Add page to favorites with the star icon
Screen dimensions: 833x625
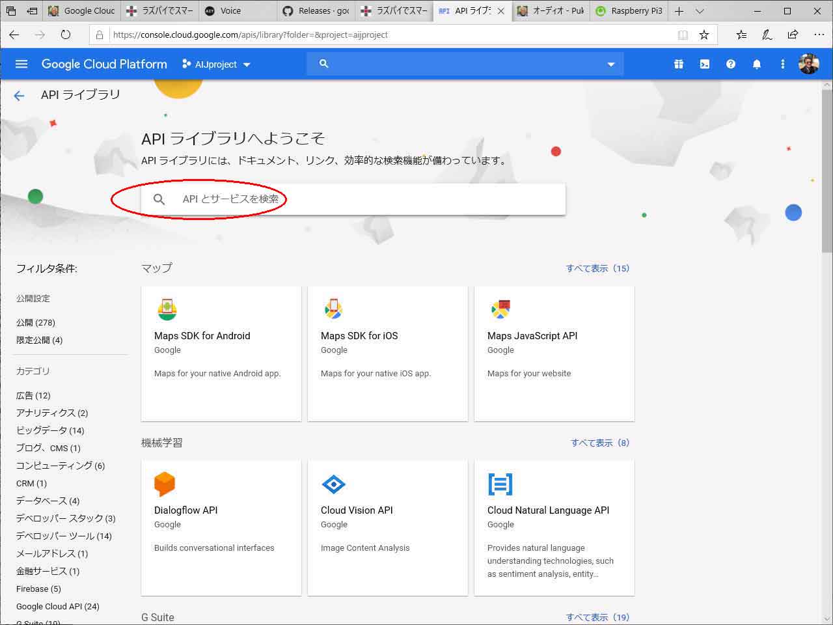[x=704, y=35]
